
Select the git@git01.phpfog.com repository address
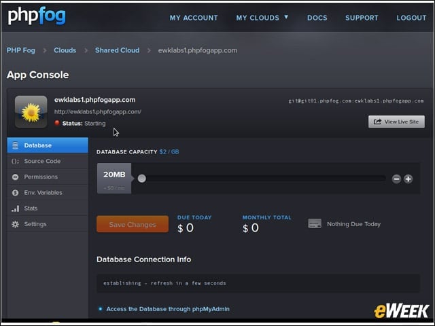356,101
